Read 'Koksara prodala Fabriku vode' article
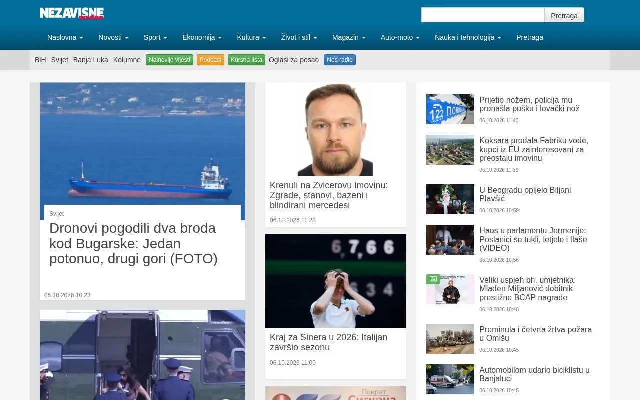This screenshot has width=640, height=400. coord(534,149)
